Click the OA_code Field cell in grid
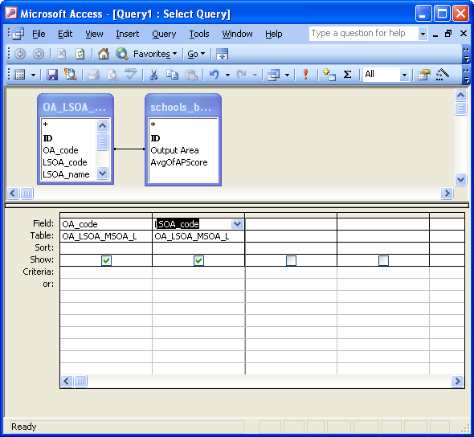This screenshot has width=474, height=437. (106, 224)
